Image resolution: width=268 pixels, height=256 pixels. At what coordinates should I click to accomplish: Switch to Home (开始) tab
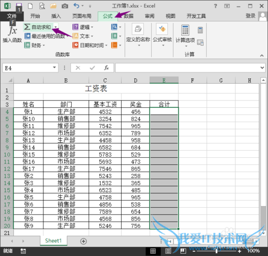coord(35,16)
